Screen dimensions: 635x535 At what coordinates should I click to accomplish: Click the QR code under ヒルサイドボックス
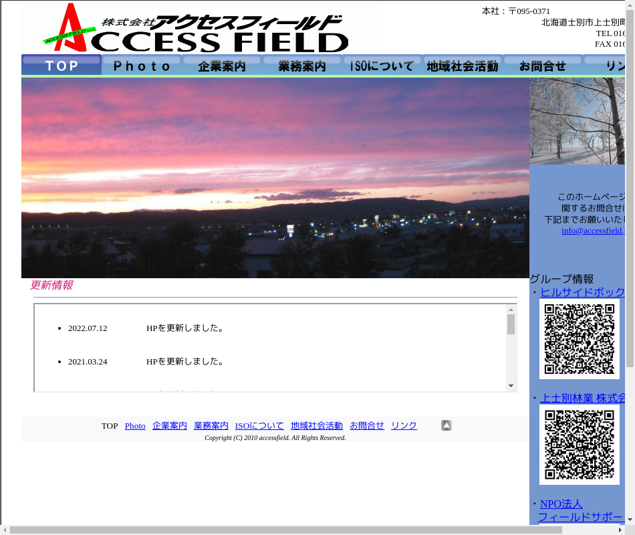click(579, 339)
